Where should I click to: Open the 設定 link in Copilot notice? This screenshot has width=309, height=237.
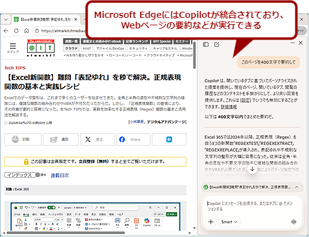point(245,100)
